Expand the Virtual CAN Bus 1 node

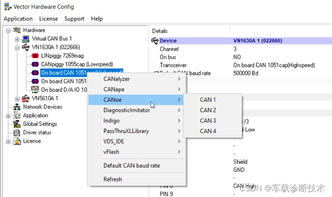(17, 39)
